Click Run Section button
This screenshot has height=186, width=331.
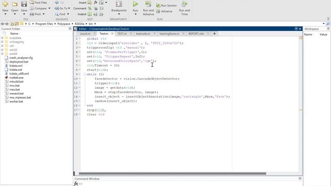tap(167, 6)
